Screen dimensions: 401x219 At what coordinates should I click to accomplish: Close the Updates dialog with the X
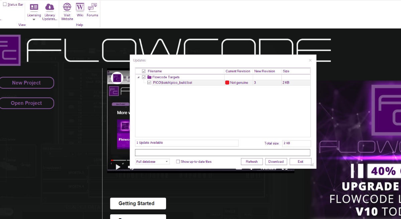click(x=310, y=60)
